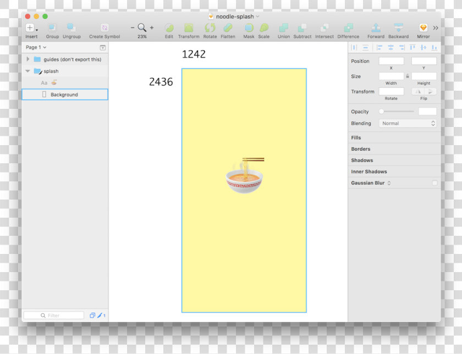The height and width of the screenshot is (354, 462).
Task: Align layers to vertical middle
Action: tap(424, 47)
